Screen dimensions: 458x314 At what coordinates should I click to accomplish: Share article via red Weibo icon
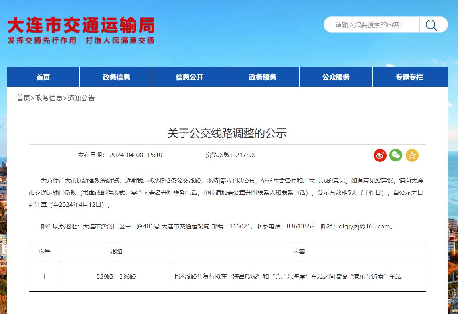point(380,155)
